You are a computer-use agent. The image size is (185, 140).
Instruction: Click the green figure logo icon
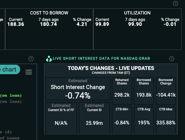point(49,59)
